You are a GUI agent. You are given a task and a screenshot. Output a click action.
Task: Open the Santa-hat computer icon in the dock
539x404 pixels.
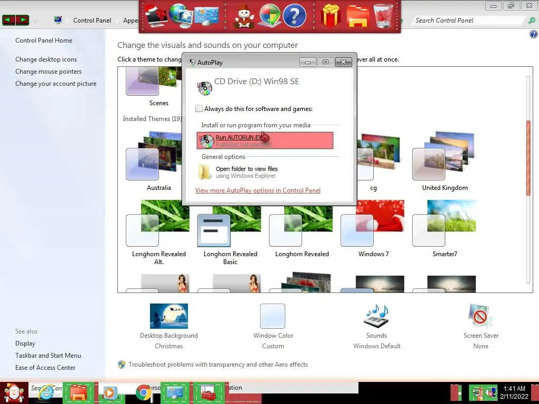[x=157, y=15]
